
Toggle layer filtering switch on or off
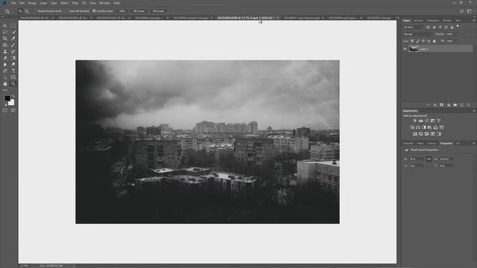[x=458, y=27]
